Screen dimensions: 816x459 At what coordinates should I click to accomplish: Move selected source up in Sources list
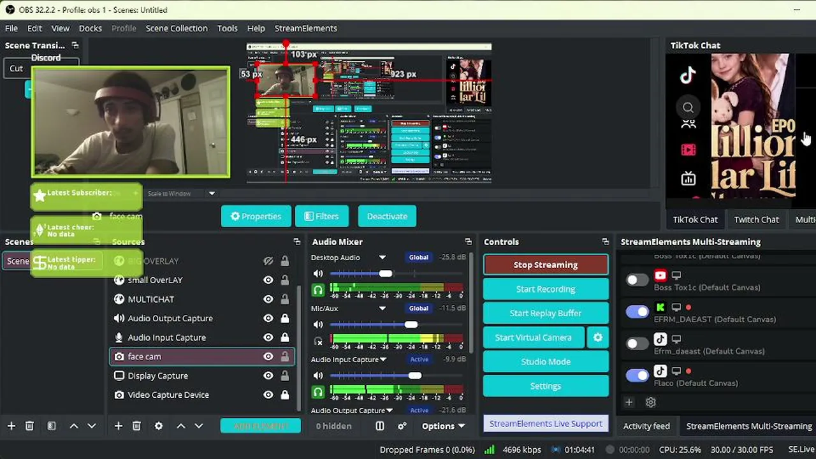[180, 426]
